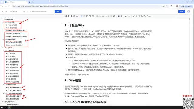Jump to outline item 5.5.1. Agent案例-文生图
194x109 pixels.
pyautogui.click(x=14, y=42)
